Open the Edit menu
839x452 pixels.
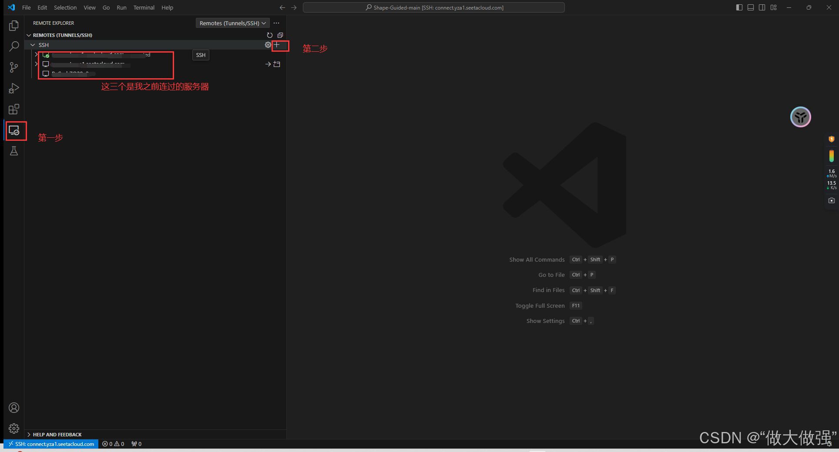coord(42,7)
